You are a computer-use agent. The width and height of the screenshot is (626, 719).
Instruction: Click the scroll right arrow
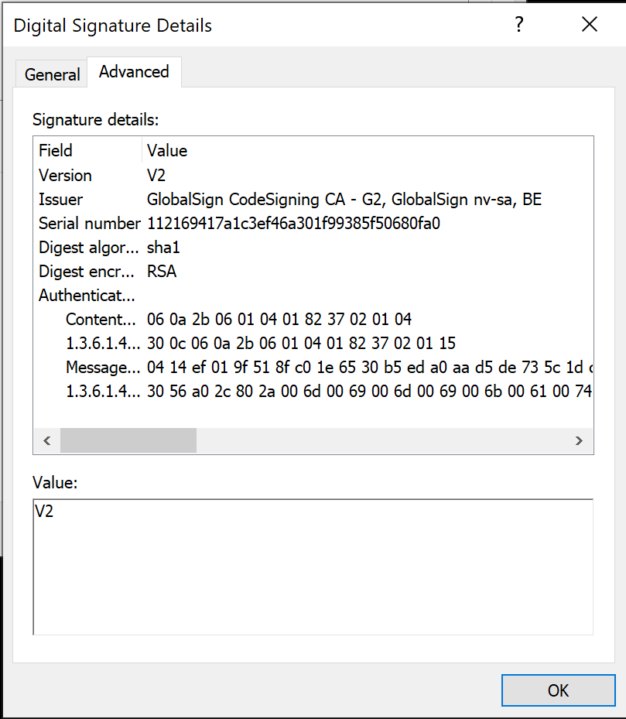tap(579, 440)
